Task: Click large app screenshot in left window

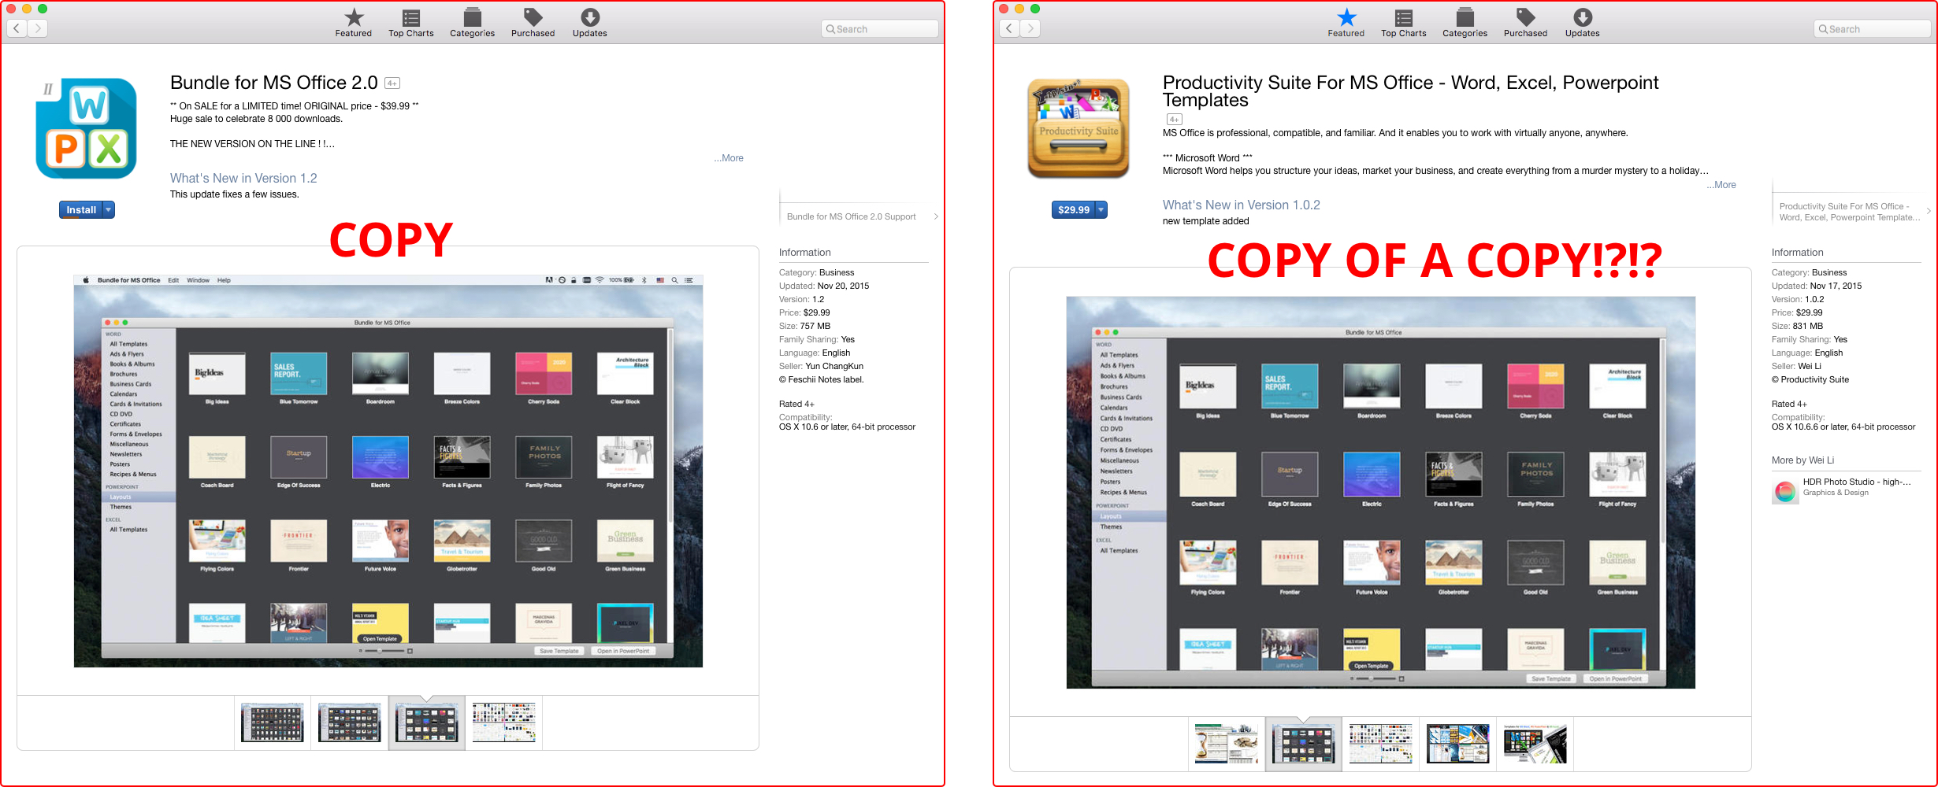Action: 388,471
